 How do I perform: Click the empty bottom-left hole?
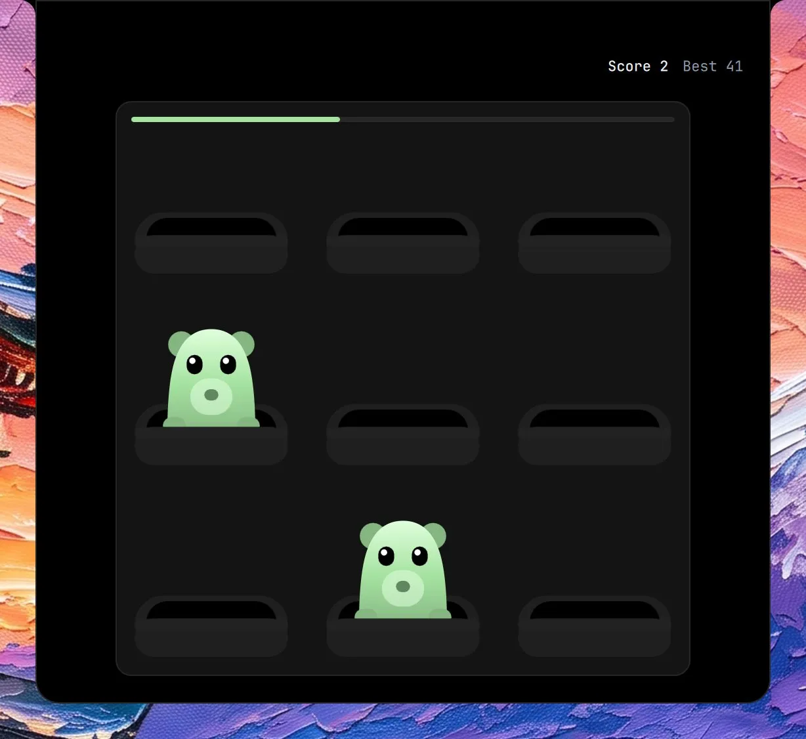[211, 626]
